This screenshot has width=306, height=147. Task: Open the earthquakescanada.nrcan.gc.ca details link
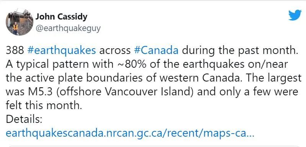tap(130, 134)
